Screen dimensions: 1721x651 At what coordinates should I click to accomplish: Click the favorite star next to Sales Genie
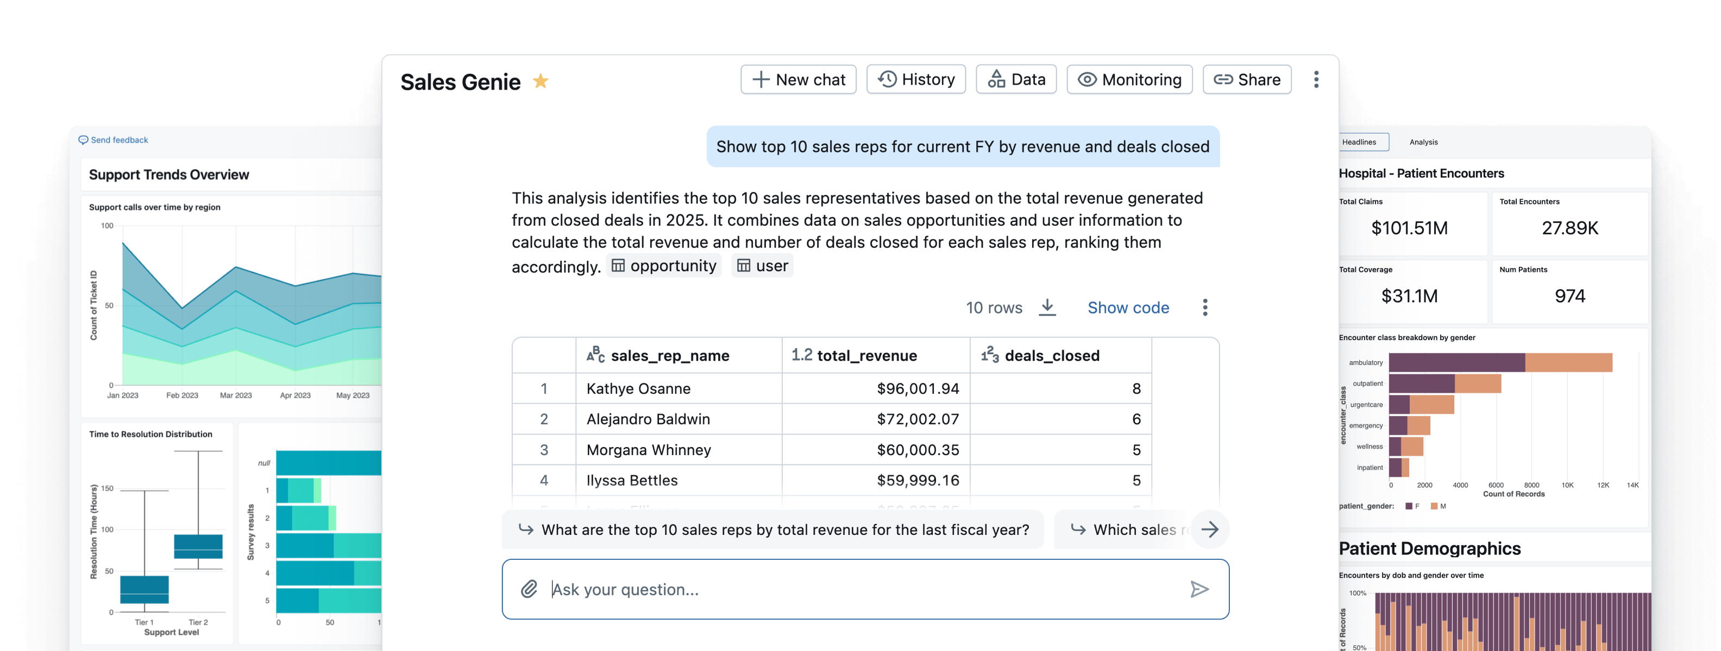pyautogui.click(x=541, y=81)
